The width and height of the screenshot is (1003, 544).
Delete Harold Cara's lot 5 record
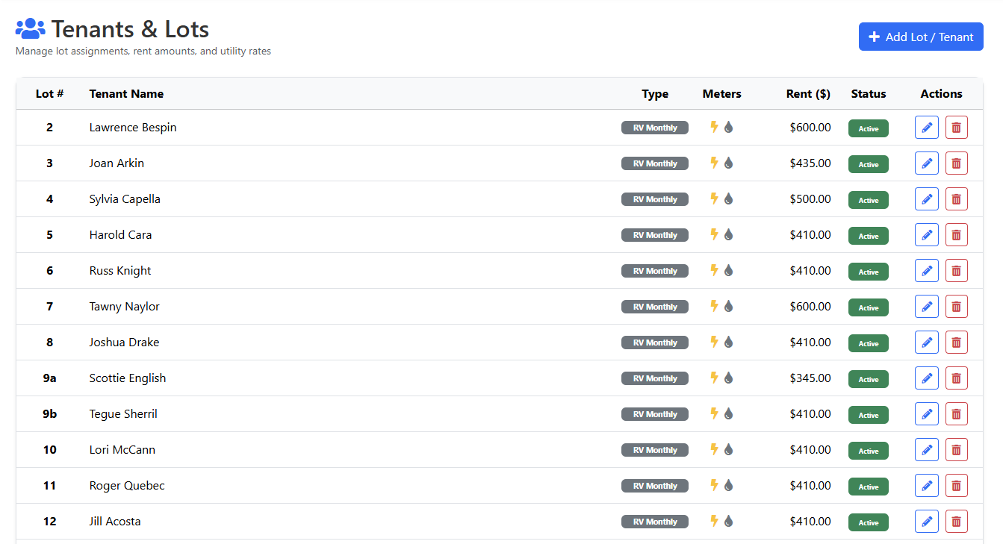coord(956,235)
